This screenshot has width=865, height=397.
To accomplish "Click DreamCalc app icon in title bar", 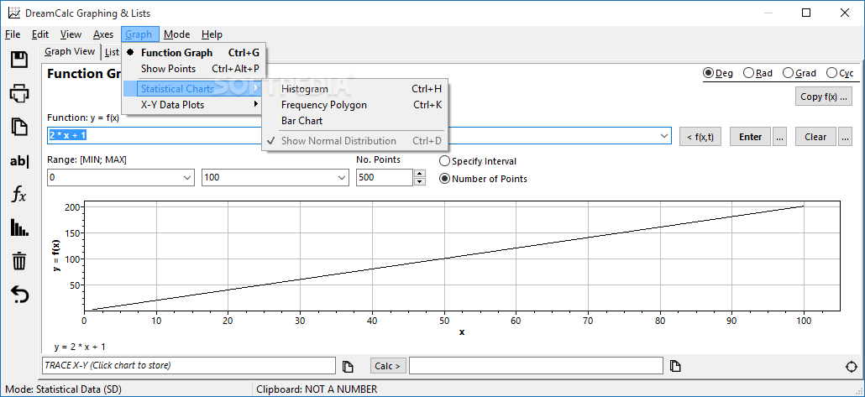I will pos(14,13).
